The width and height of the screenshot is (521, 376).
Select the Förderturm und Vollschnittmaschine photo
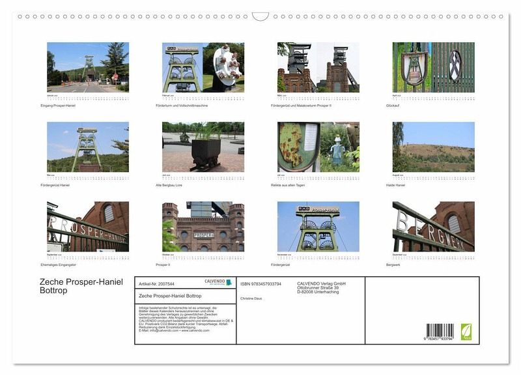[203, 67]
